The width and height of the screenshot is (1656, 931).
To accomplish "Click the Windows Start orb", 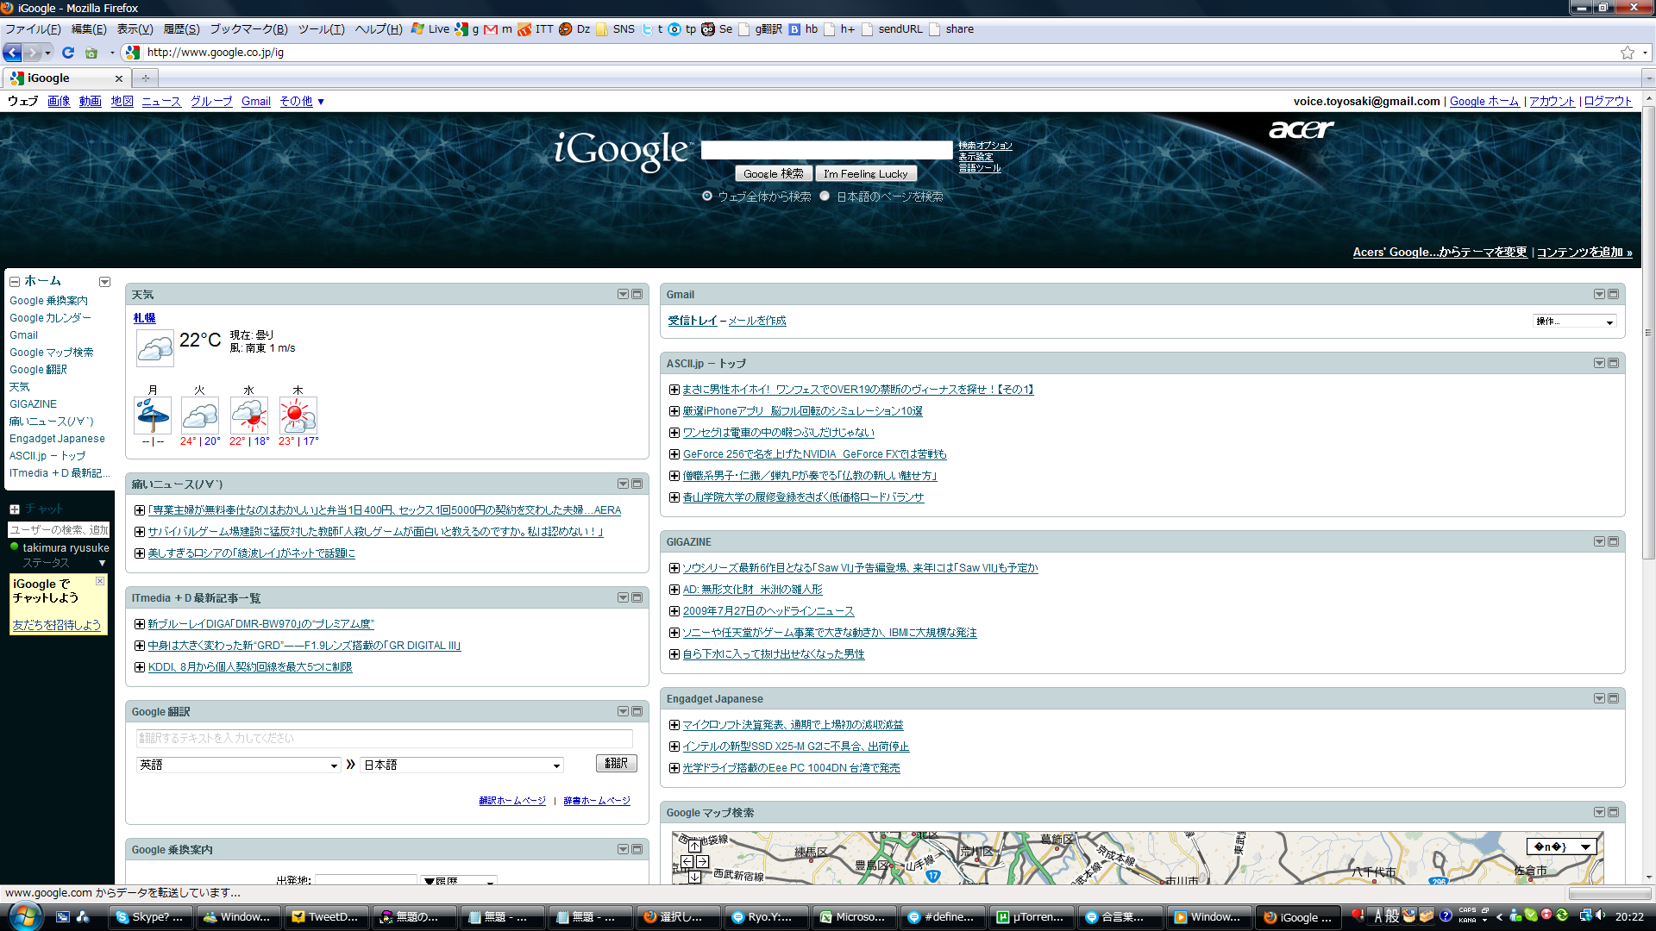I will pyautogui.click(x=24, y=915).
